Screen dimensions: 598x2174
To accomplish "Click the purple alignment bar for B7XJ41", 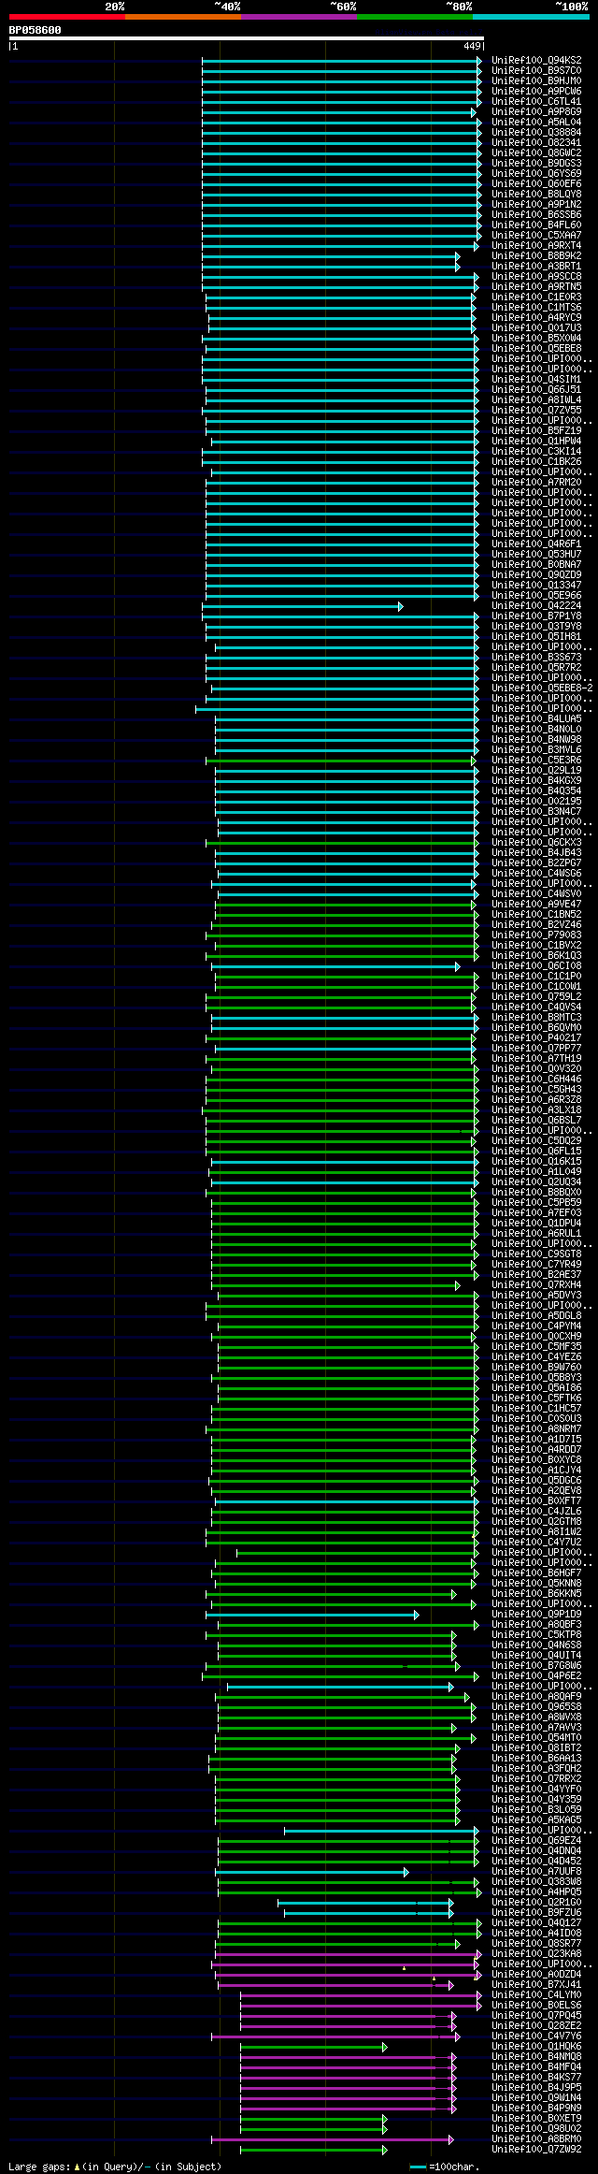I will click(336, 1985).
